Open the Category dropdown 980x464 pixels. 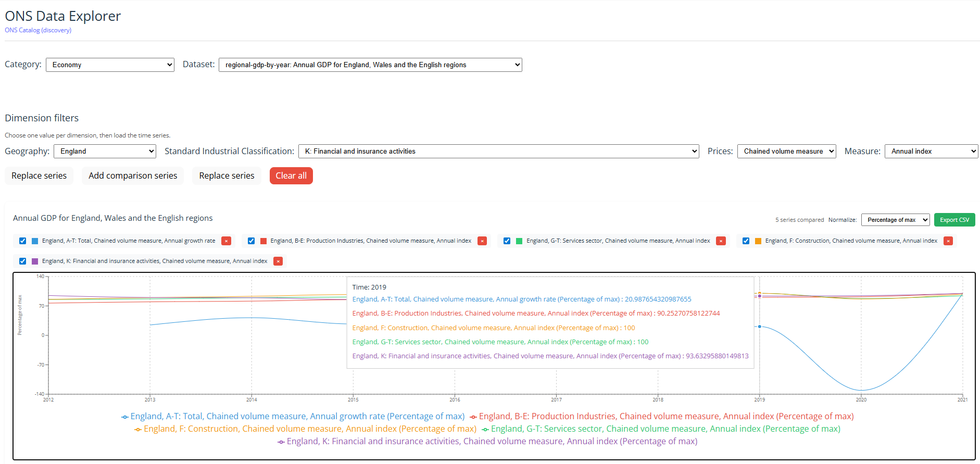(x=110, y=65)
